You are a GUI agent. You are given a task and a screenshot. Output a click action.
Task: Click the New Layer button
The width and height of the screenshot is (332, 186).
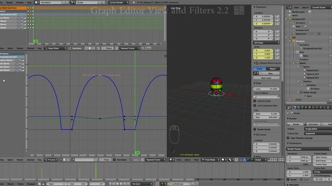click(x=266, y=78)
